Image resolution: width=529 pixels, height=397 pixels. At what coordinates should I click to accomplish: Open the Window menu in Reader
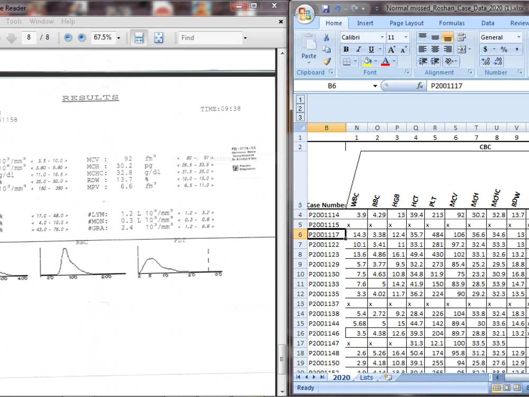41,21
